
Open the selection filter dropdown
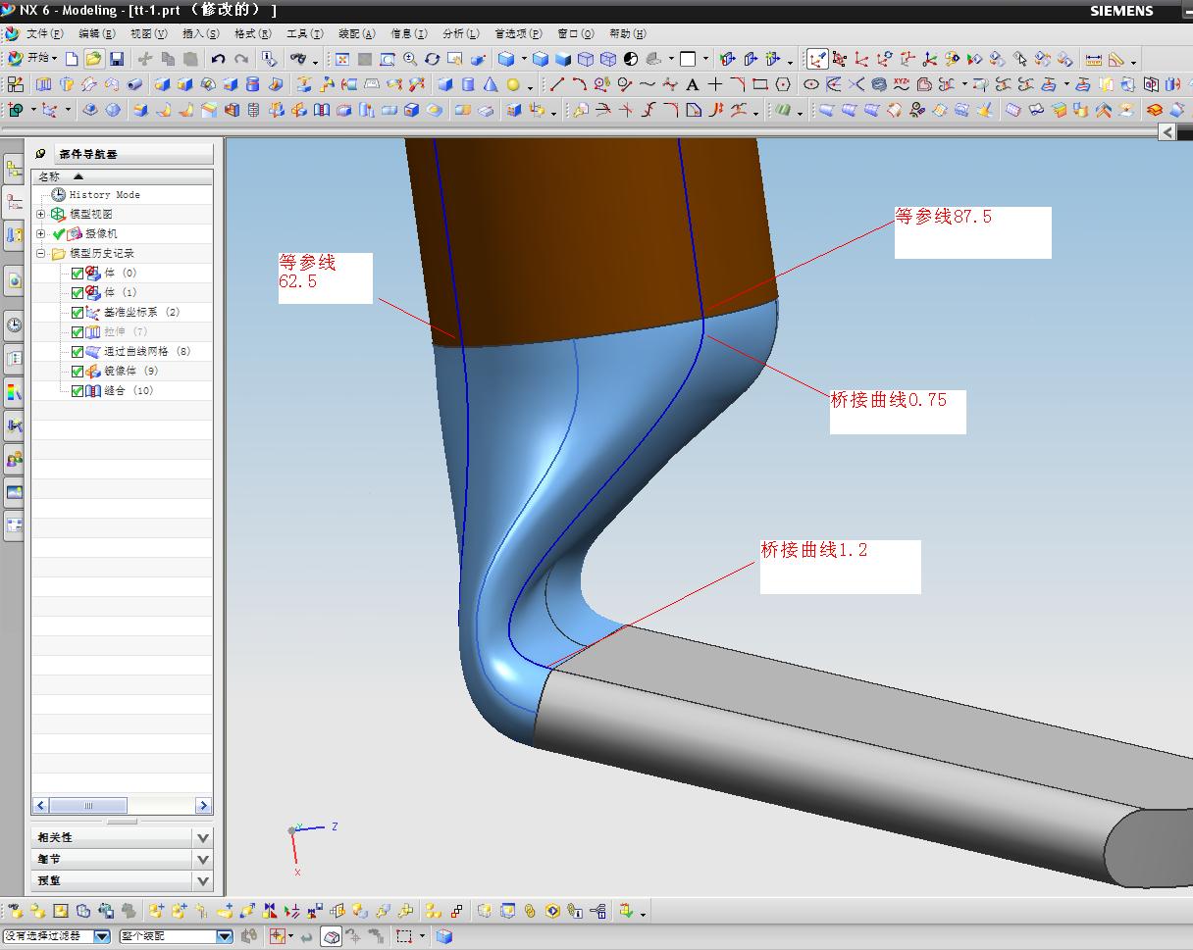click(102, 936)
